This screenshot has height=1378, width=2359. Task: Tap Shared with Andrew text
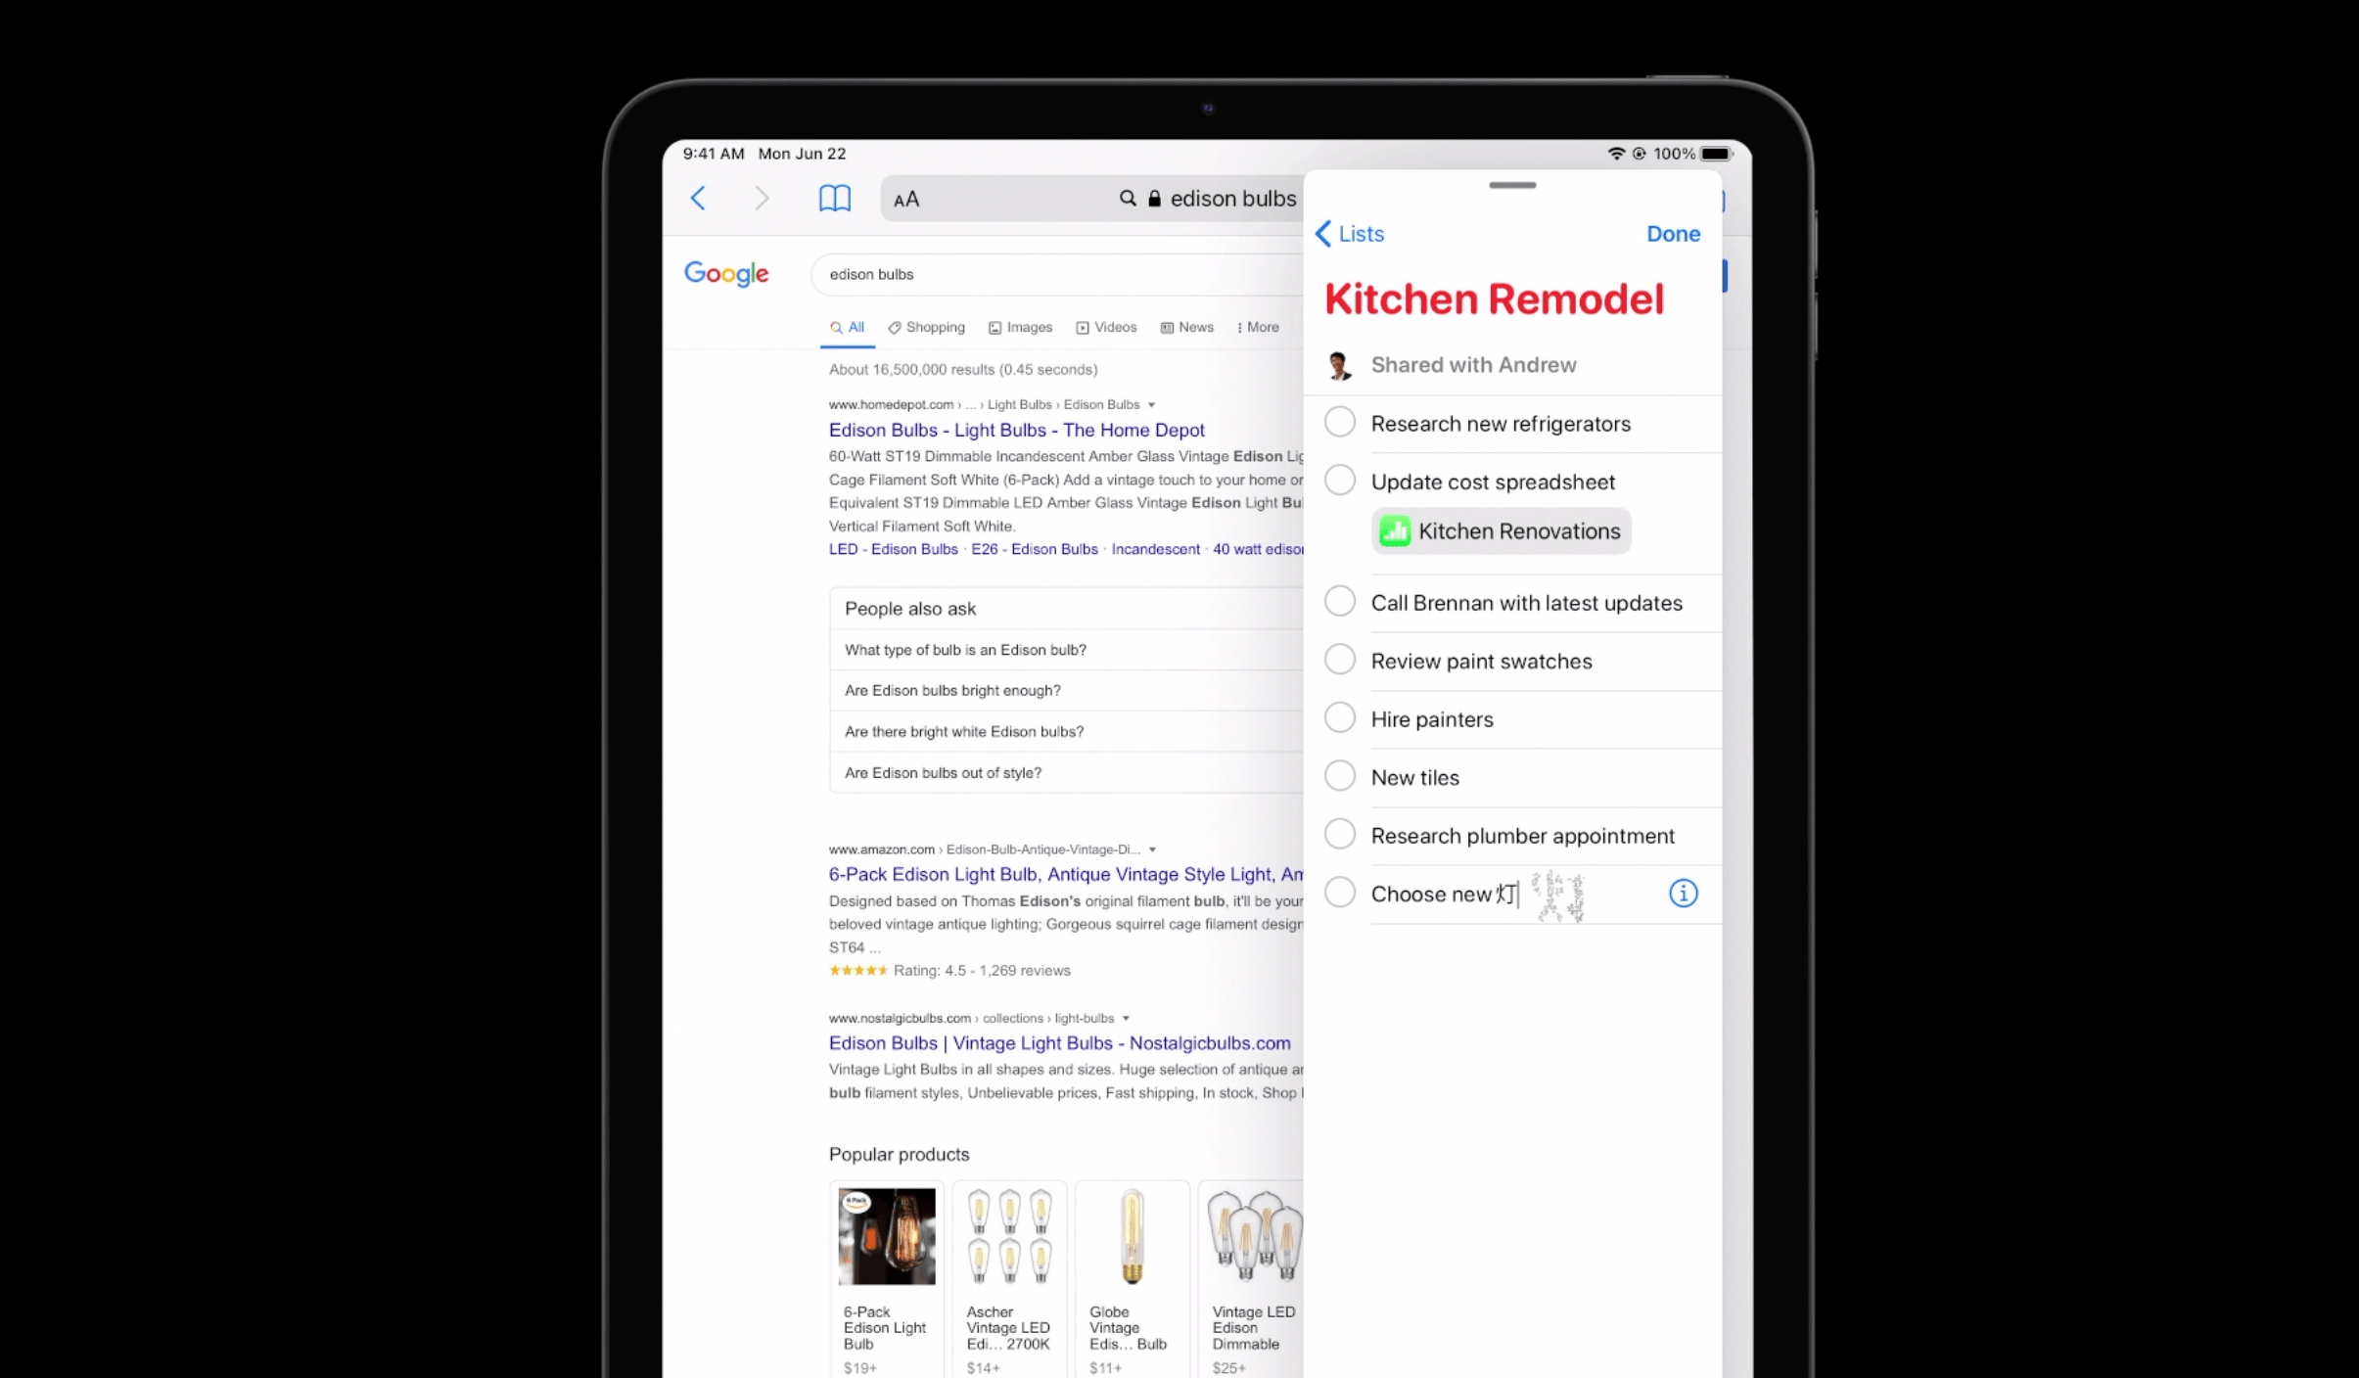click(x=1473, y=365)
